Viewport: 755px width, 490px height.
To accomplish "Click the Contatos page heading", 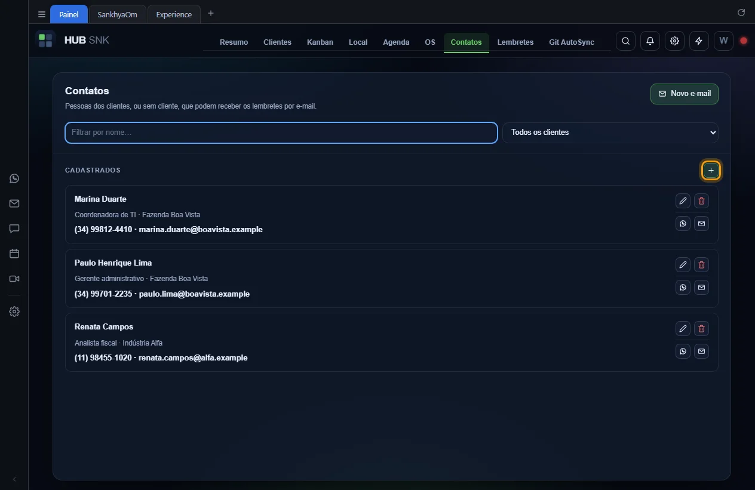I will pos(87,91).
